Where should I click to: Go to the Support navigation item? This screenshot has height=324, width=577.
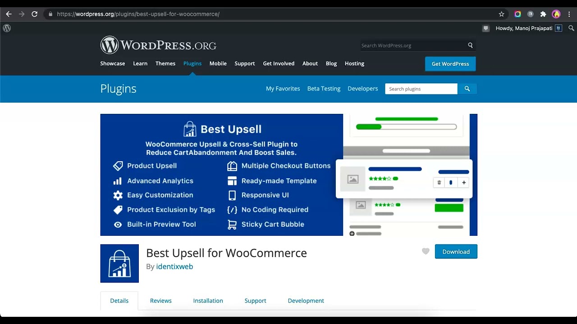click(245, 63)
